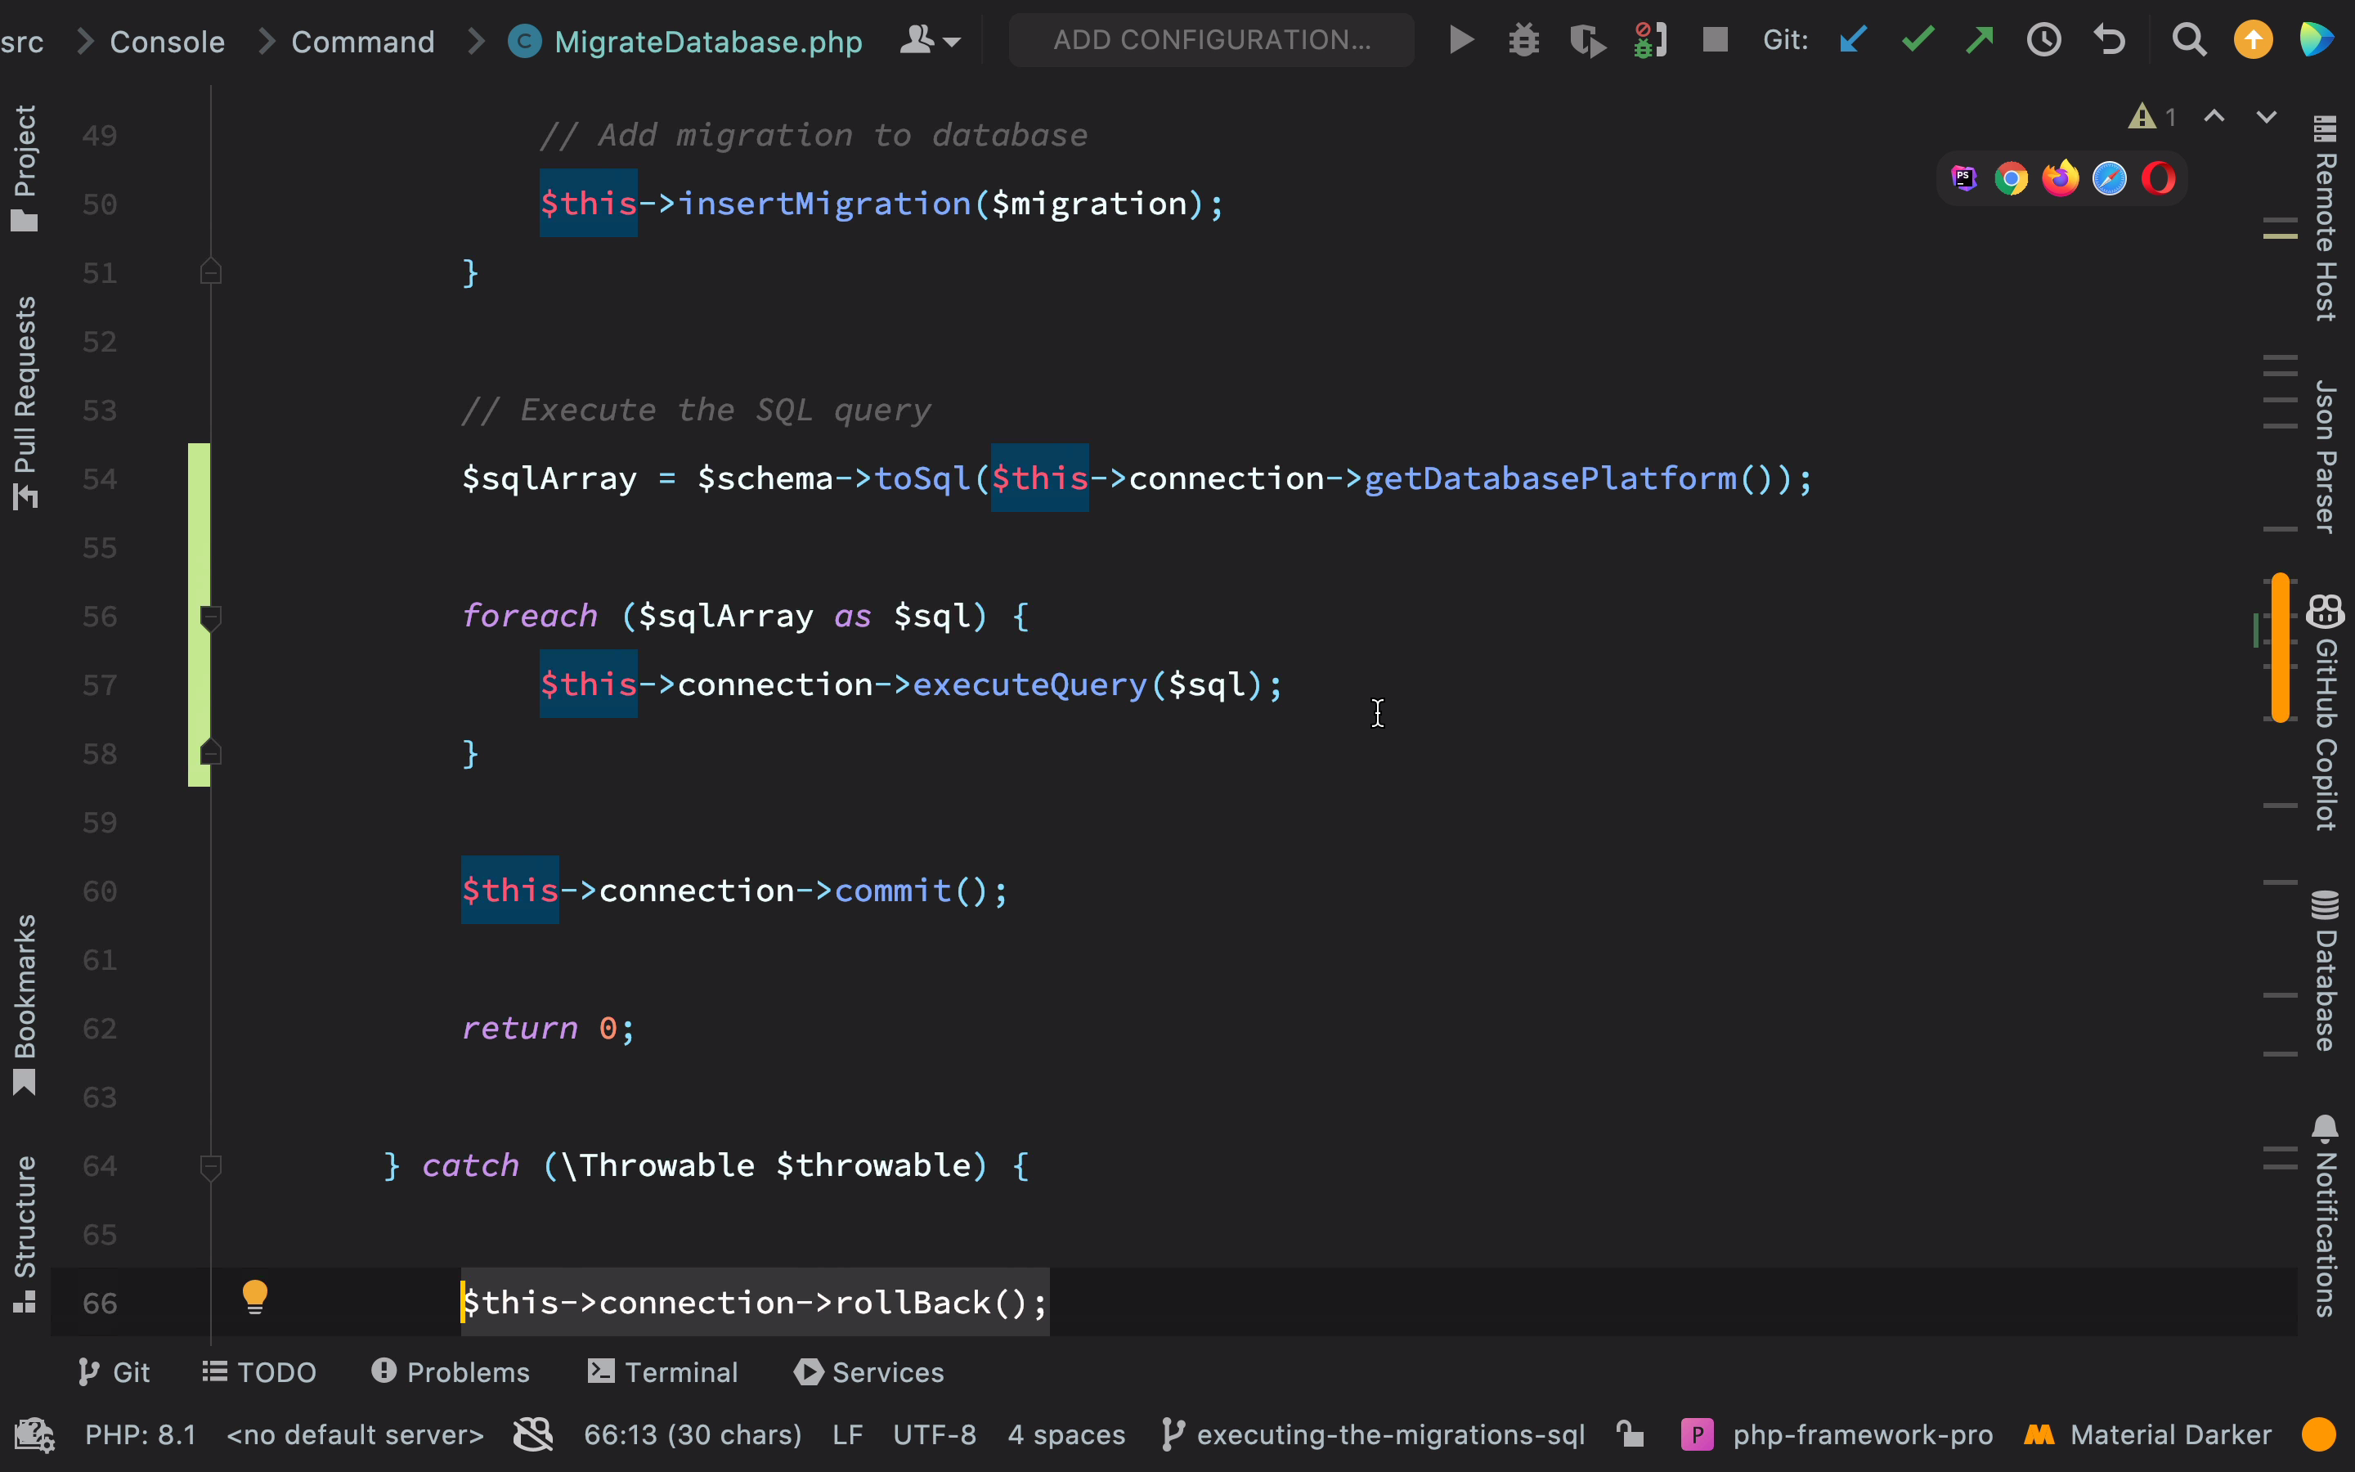The height and width of the screenshot is (1472, 2355).
Task: Open file in Opera browser
Action: [2159, 178]
